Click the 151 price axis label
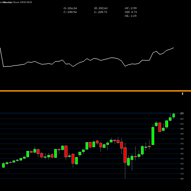The height and width of the screenshot is (191, 191). 182,154
